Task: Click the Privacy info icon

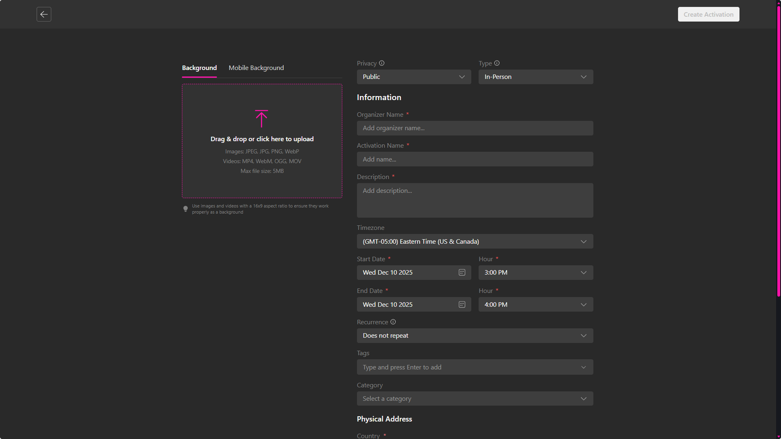Action: 382,63
